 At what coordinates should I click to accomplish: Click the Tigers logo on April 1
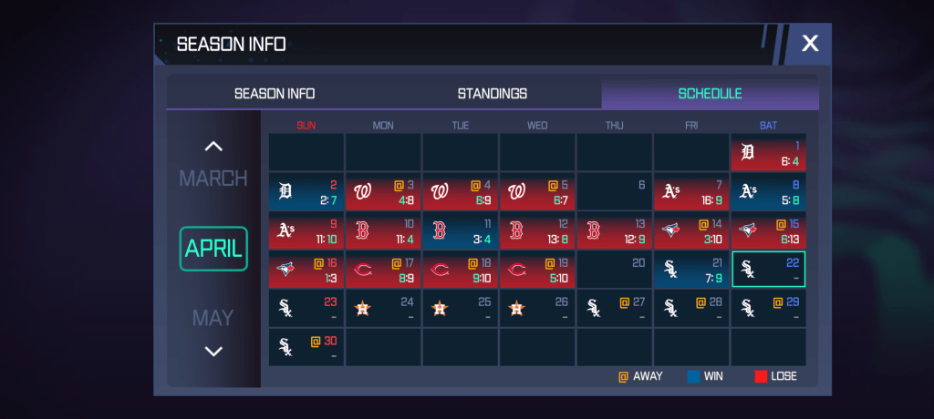click(748, 152)
